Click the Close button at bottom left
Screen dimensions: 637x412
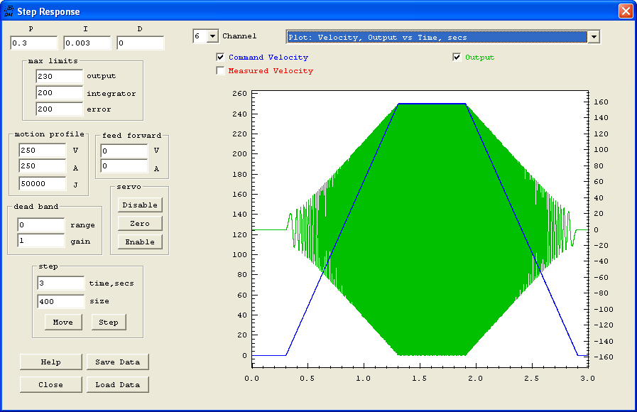pos(51,384)
